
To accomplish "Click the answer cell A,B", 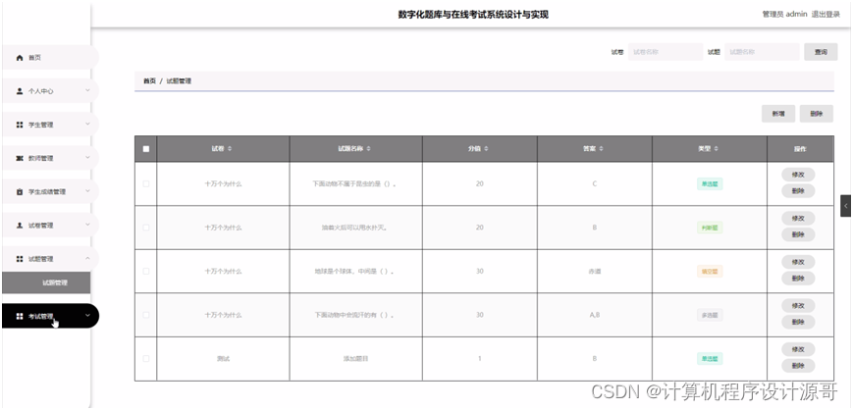I will click(x=594, y=315).
